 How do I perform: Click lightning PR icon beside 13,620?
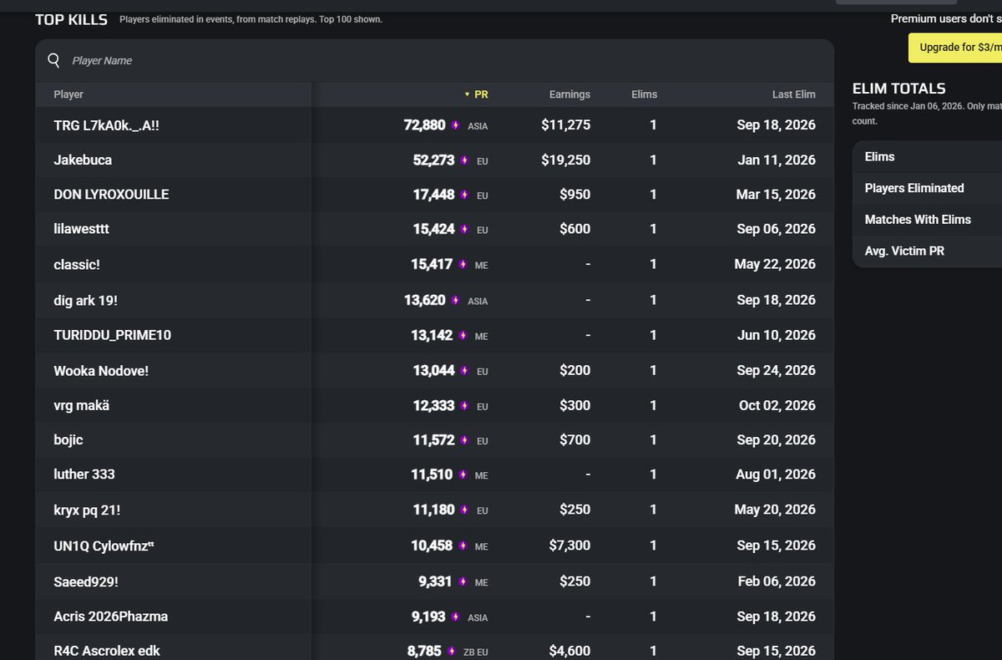(455, 301)
